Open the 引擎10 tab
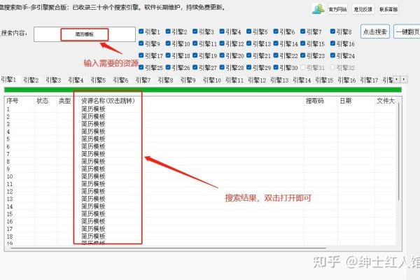 click(x=212, y=80)
